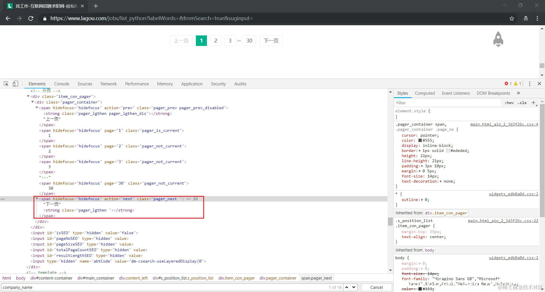The height and width of the screenshot is (292, 545).
Task: Open the #555 color swatch picker
Action: coord(420,140)
